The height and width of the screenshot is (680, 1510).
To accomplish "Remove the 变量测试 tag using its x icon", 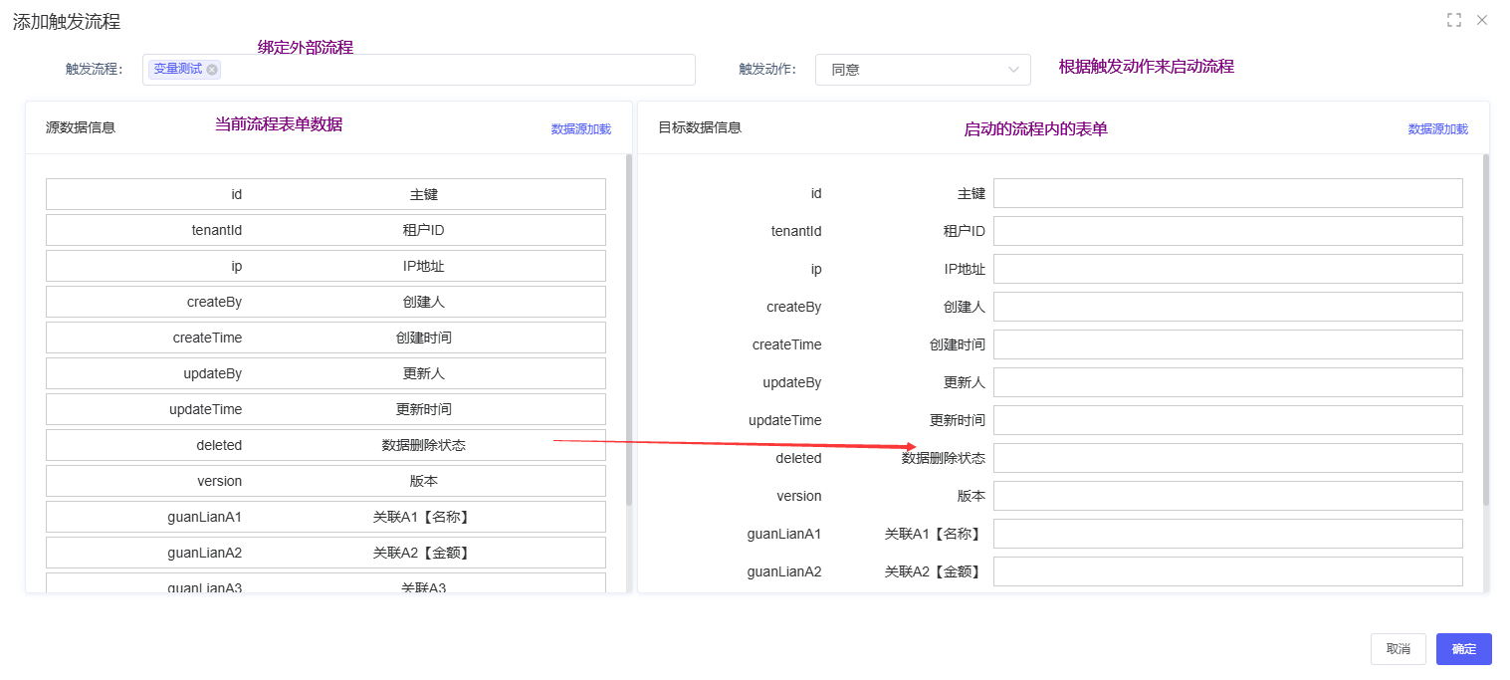I will point(212,70).
